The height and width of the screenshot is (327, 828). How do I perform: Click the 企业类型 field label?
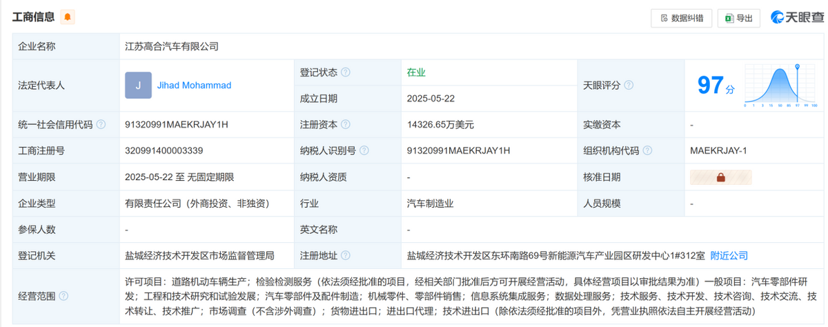point(37,204)
